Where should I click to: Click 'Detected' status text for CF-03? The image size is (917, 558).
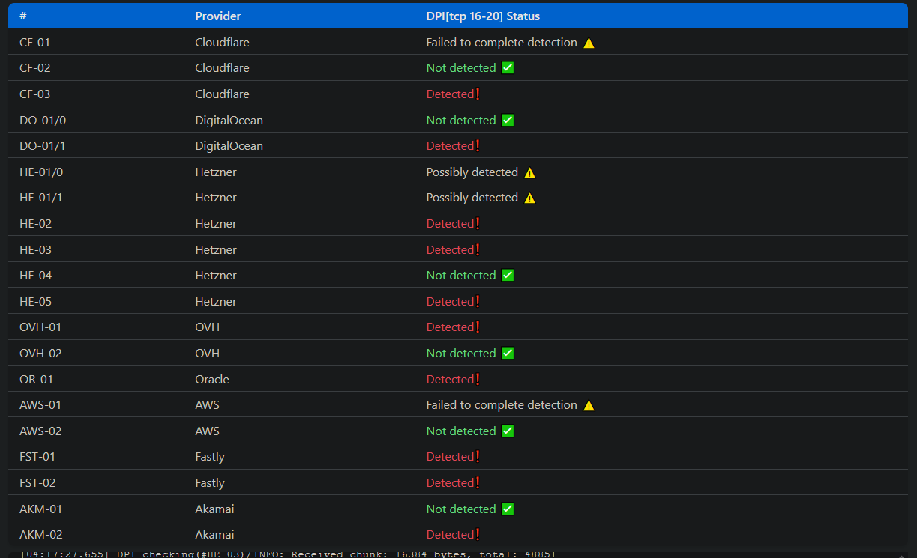pyautogui.click(x=450, y=94)
